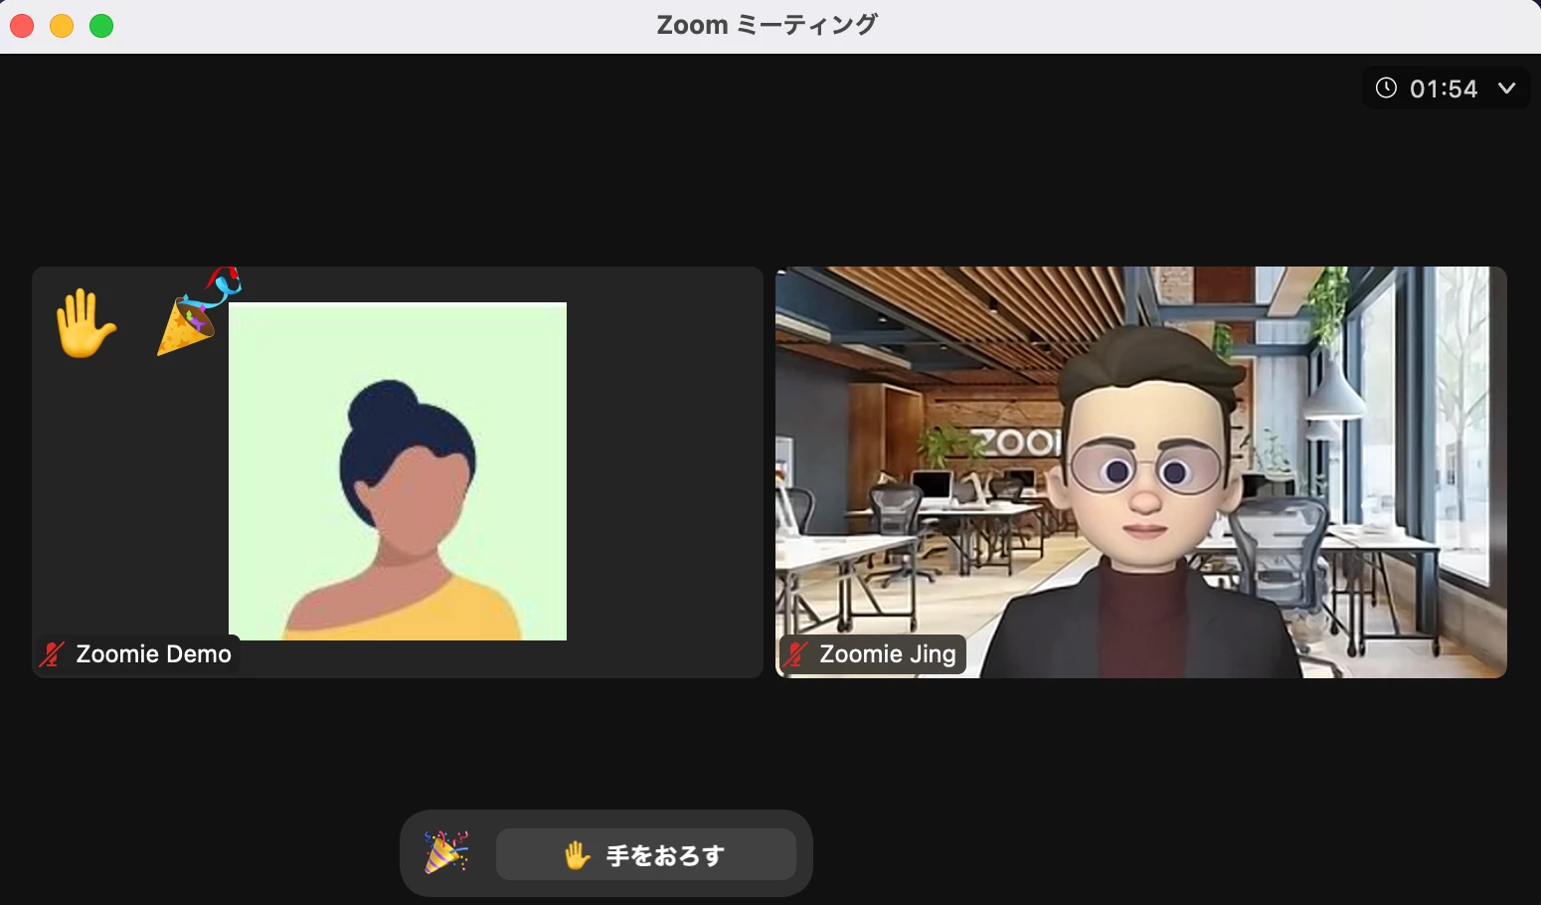Image resolution: width=1541 pixels, height=905 pixels.
Task: Close the Zoom meeting window
Action: click(22, 26)
